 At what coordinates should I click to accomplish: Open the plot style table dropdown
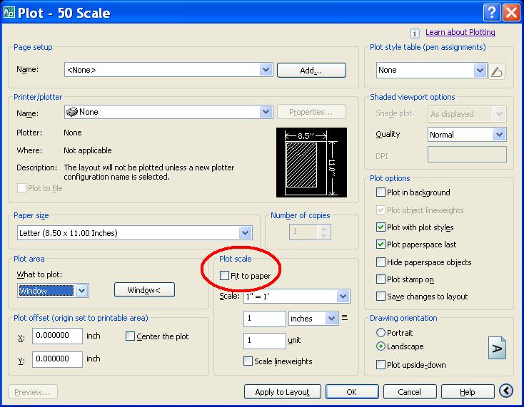[480, 70]
